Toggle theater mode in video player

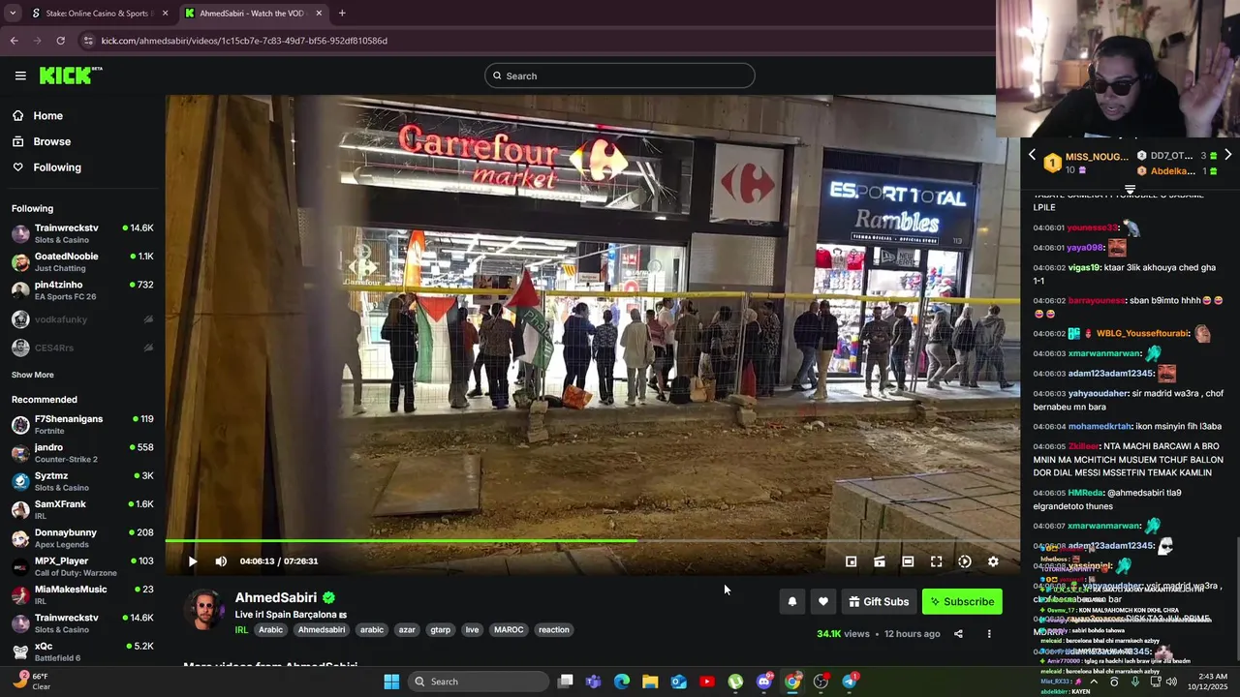[x=908, y=561]
